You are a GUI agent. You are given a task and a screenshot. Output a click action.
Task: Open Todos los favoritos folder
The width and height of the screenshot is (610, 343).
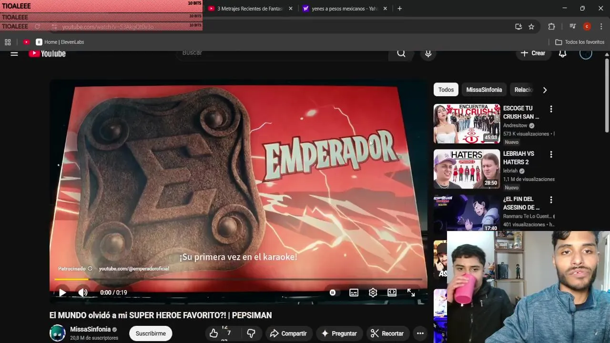click(x=579, y=42)
